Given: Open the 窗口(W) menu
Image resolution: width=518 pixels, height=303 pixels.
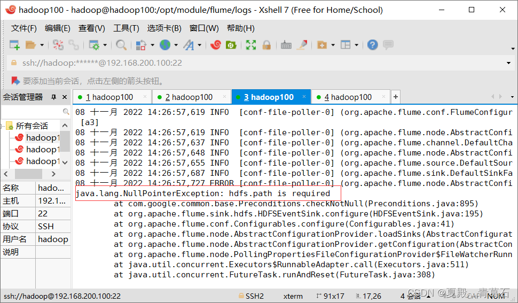Looking at the screenshot, I should click(x=204, y=28).
